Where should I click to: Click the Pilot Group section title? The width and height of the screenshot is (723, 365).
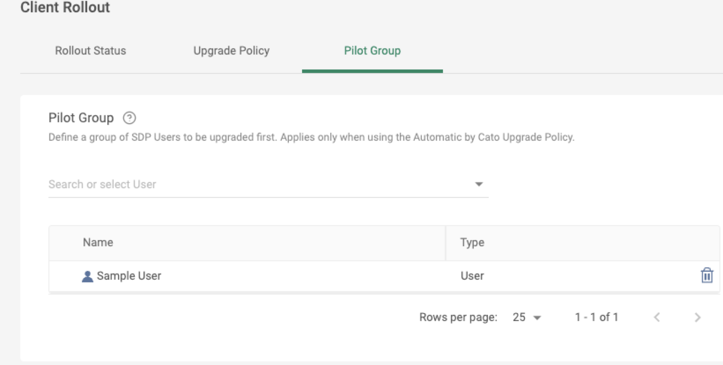(x=81, y=118)
